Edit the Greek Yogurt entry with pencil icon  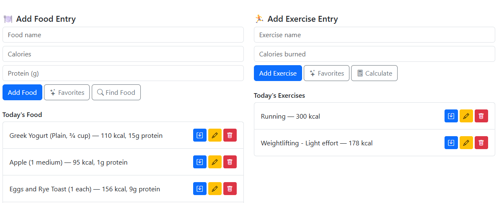tap(215, 135)
